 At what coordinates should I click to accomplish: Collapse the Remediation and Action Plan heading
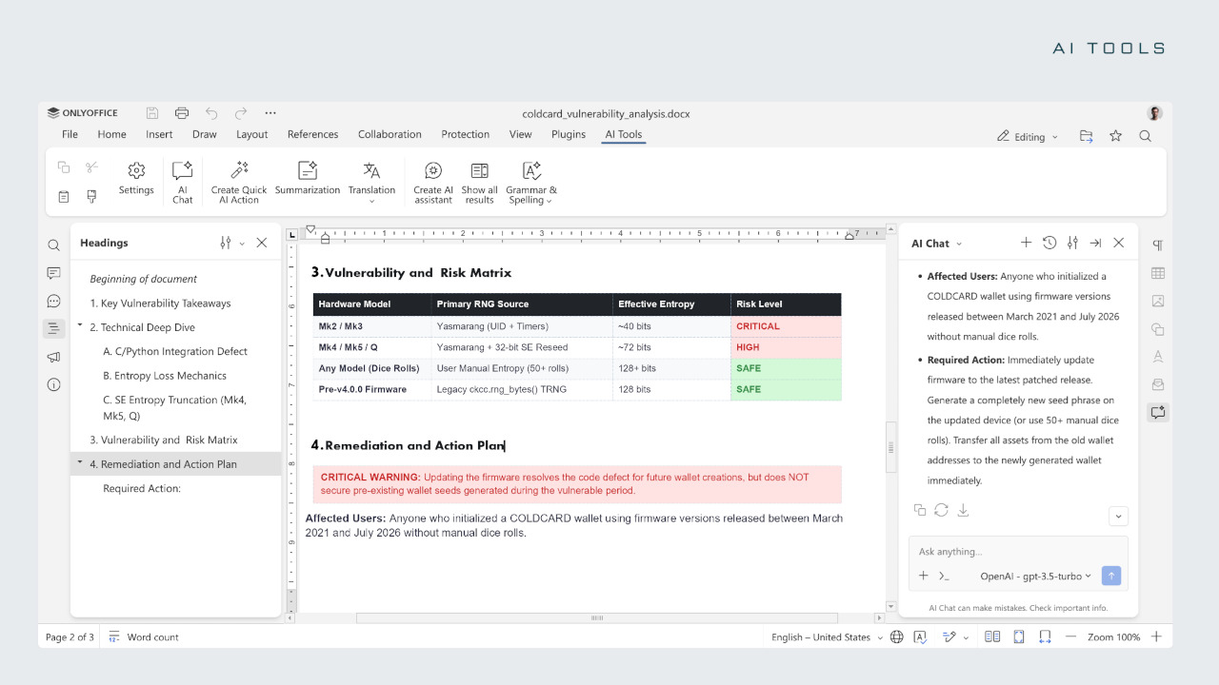click(80, 463)
